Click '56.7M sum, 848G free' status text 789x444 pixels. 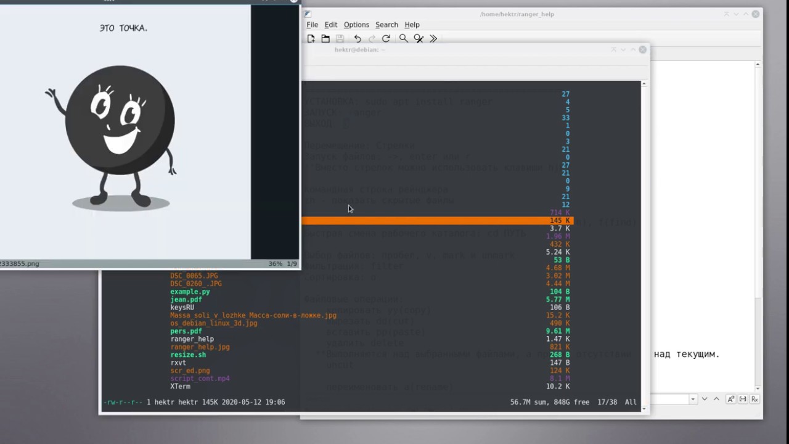click(x=550, y=402)
